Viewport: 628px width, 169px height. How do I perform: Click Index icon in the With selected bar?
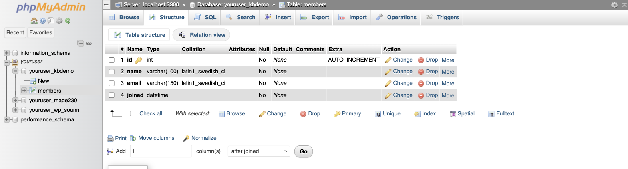pyautogui.click(x=417, y=114)
